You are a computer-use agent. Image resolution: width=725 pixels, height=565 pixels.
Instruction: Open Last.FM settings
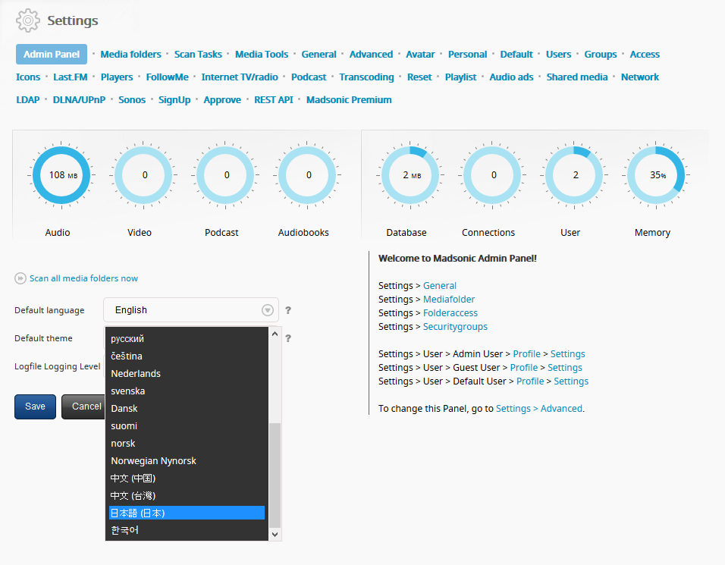pos(71,77)
